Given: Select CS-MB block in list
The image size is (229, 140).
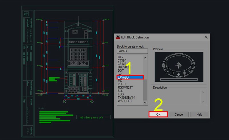Looking at the screenshot, I should click(x=122, y=64).
